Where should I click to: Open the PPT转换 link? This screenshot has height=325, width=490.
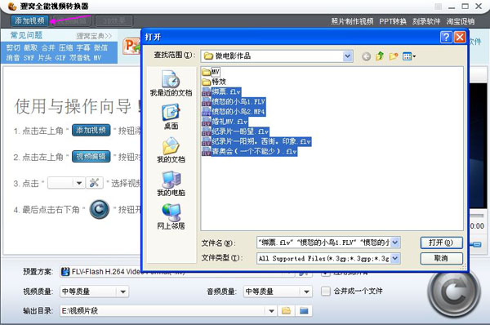393,21
